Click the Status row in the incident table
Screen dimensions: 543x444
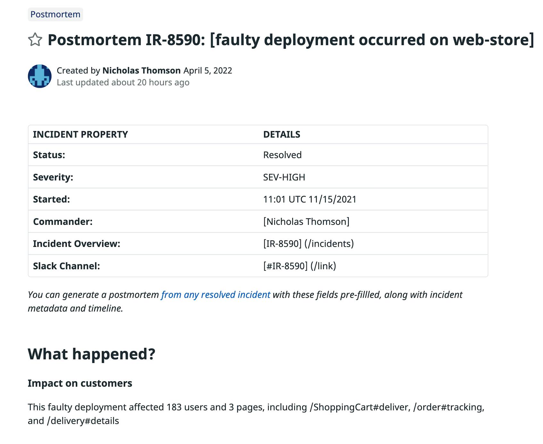[49, 155]
